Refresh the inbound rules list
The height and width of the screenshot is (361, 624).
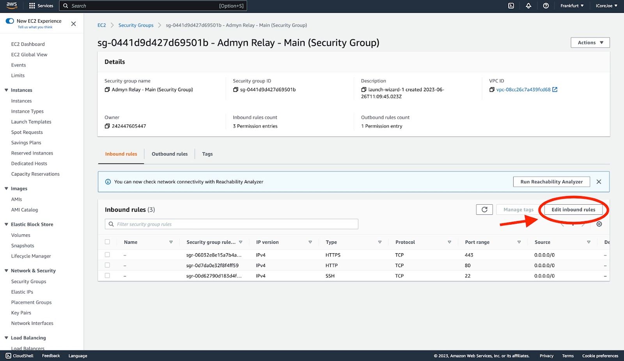pyautogui.click(x=484, y=210)
